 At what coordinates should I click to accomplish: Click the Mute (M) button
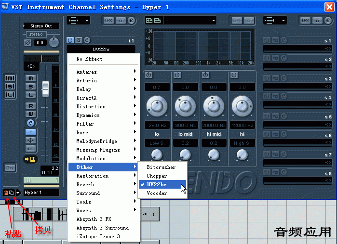pos(31,78)
